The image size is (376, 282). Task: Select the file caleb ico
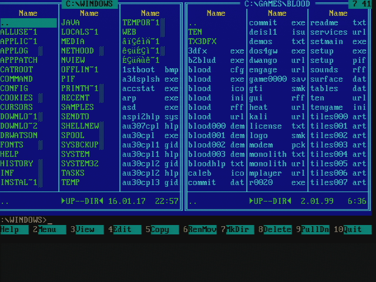216,173
